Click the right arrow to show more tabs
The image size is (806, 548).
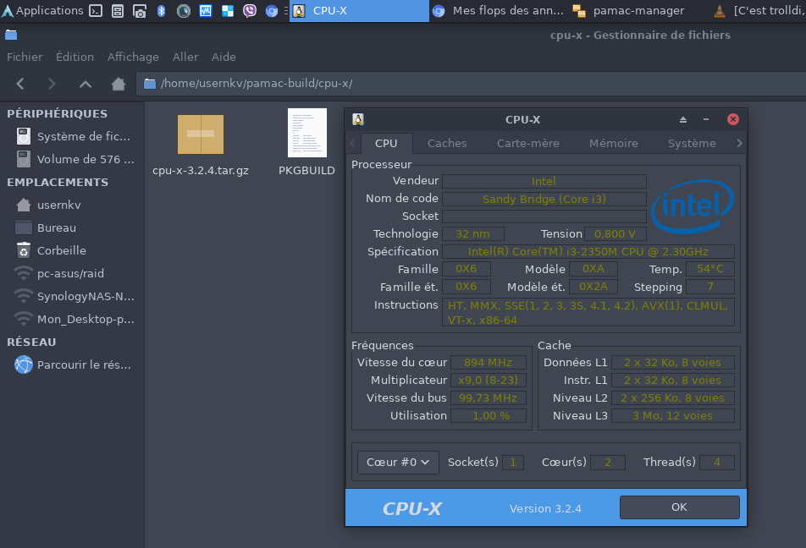(x=740, y=143)
